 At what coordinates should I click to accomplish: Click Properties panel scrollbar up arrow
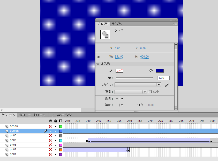coord(176,44)
